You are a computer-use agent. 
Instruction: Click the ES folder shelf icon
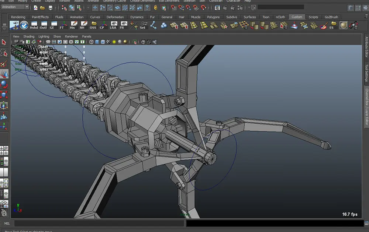click(333, 25)
